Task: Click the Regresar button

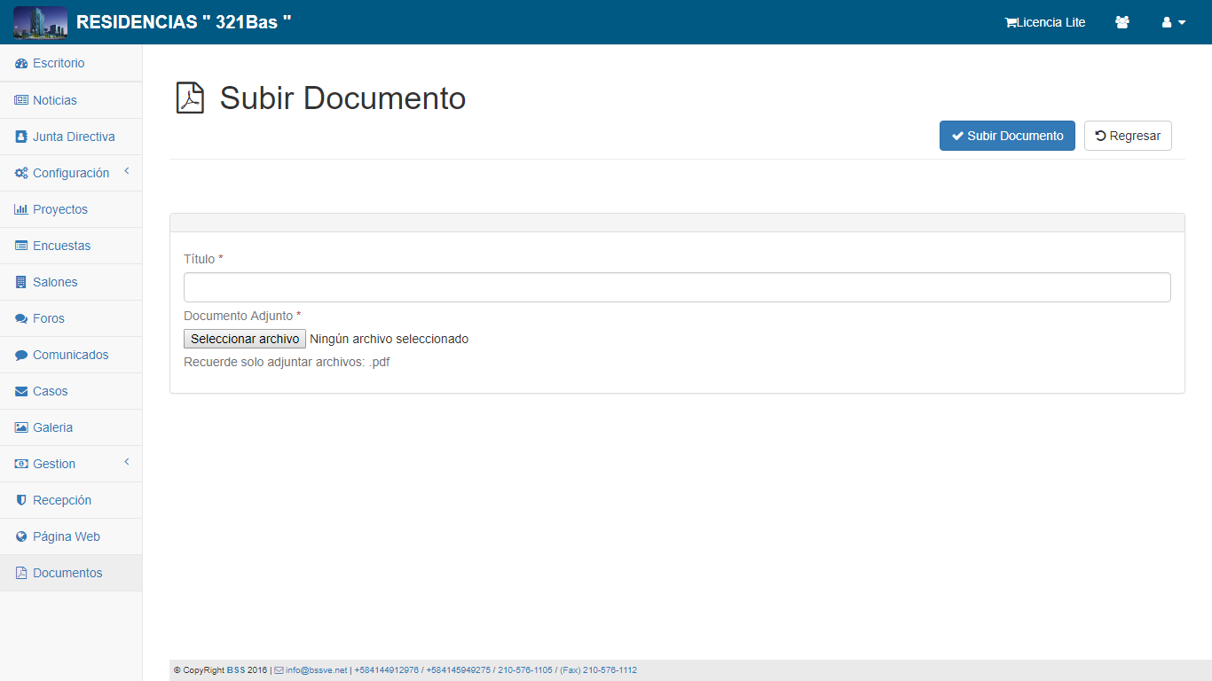Action: 1128,136
